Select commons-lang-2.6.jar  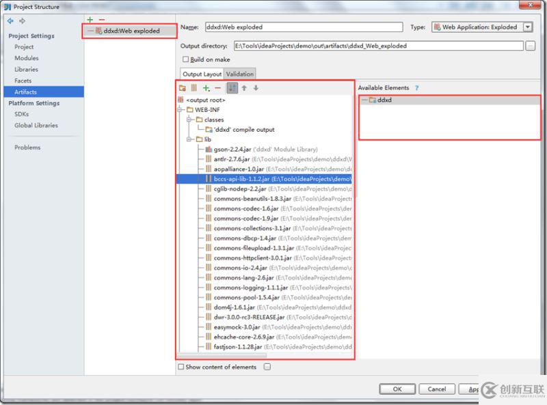(x=244, y=278)
